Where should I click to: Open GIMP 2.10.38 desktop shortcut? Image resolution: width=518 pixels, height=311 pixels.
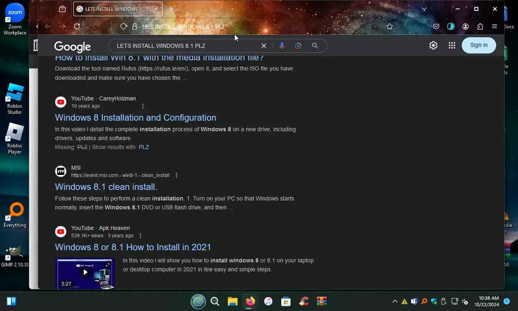[15, 256]
